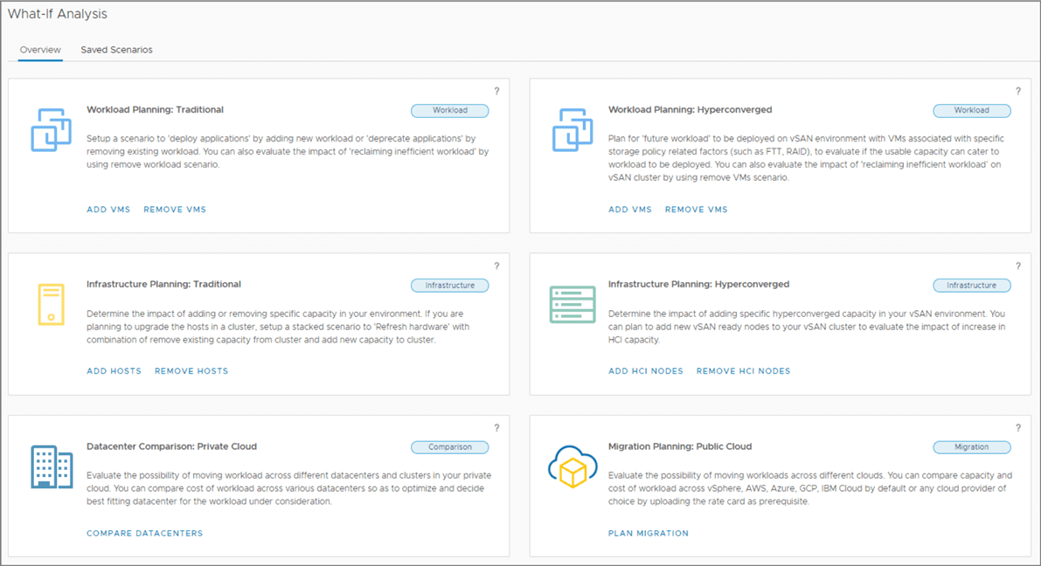Open the COMPARE DATACENTERS link
The height and width of the screenshot is (566, 1041).
point(144,534)
